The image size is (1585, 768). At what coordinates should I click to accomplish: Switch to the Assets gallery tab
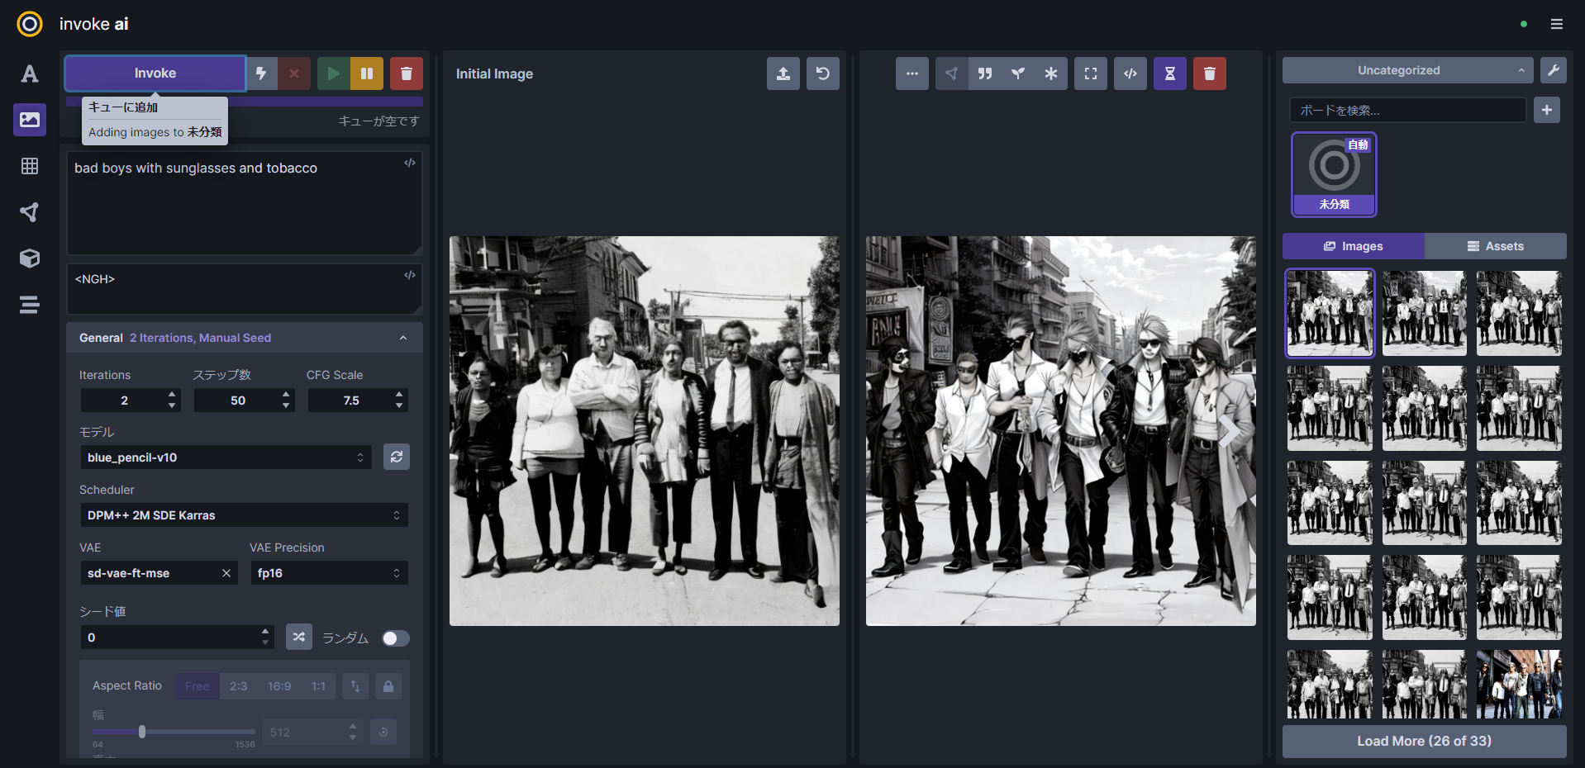click(1496, 246)
